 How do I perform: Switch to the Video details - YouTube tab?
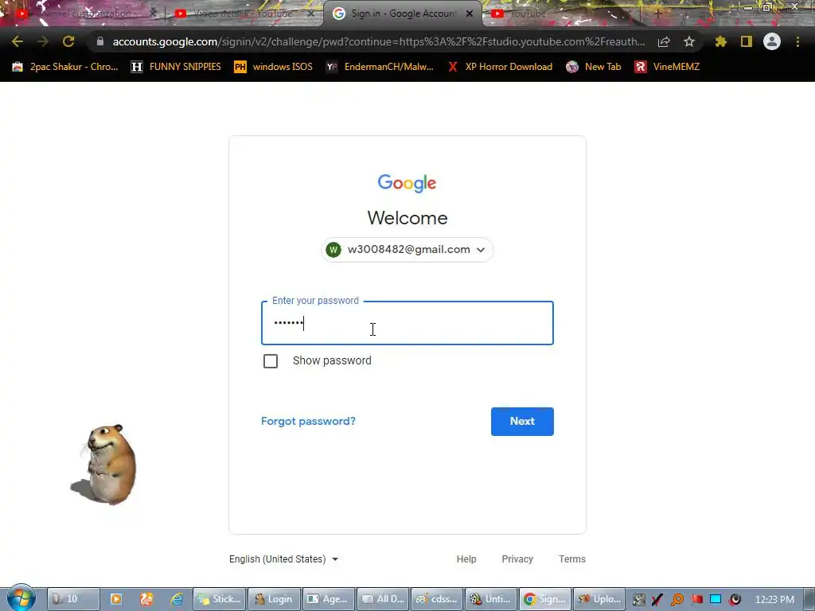pyautogui.click(x=243, y=14)
